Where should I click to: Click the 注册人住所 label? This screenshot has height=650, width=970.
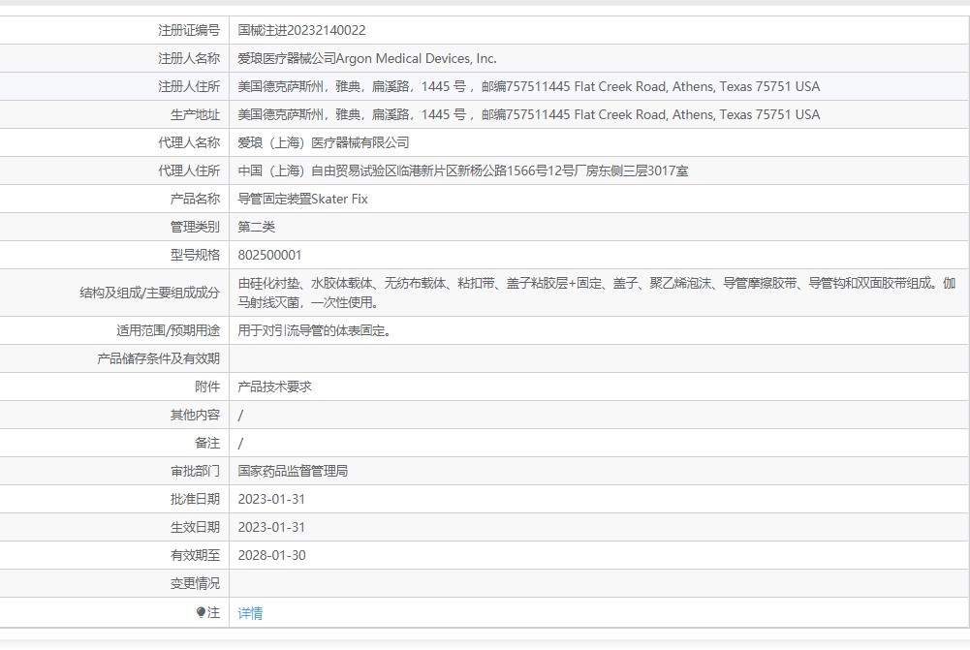pyautogui.click(x=189, y=86)
